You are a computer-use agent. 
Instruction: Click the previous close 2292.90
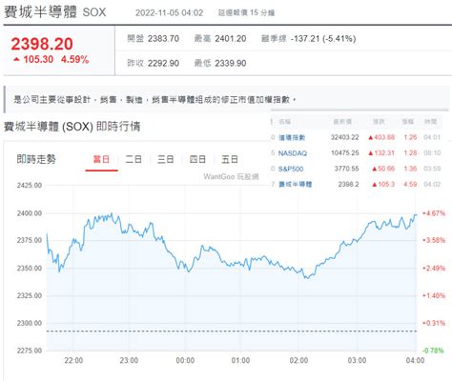click(163, 63)
